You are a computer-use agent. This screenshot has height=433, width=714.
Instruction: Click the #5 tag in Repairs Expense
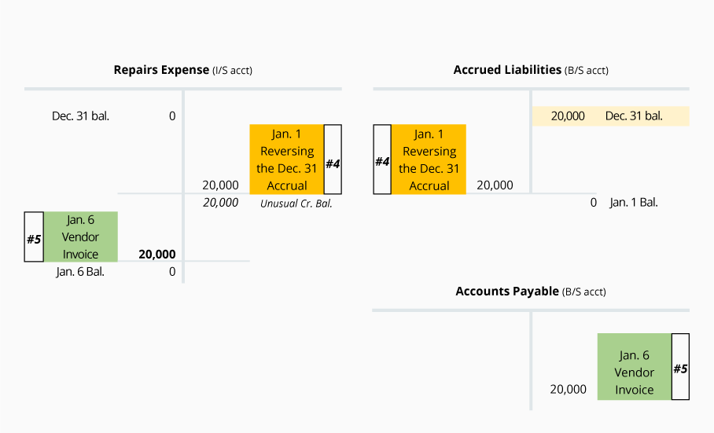[x=34, y=237]
